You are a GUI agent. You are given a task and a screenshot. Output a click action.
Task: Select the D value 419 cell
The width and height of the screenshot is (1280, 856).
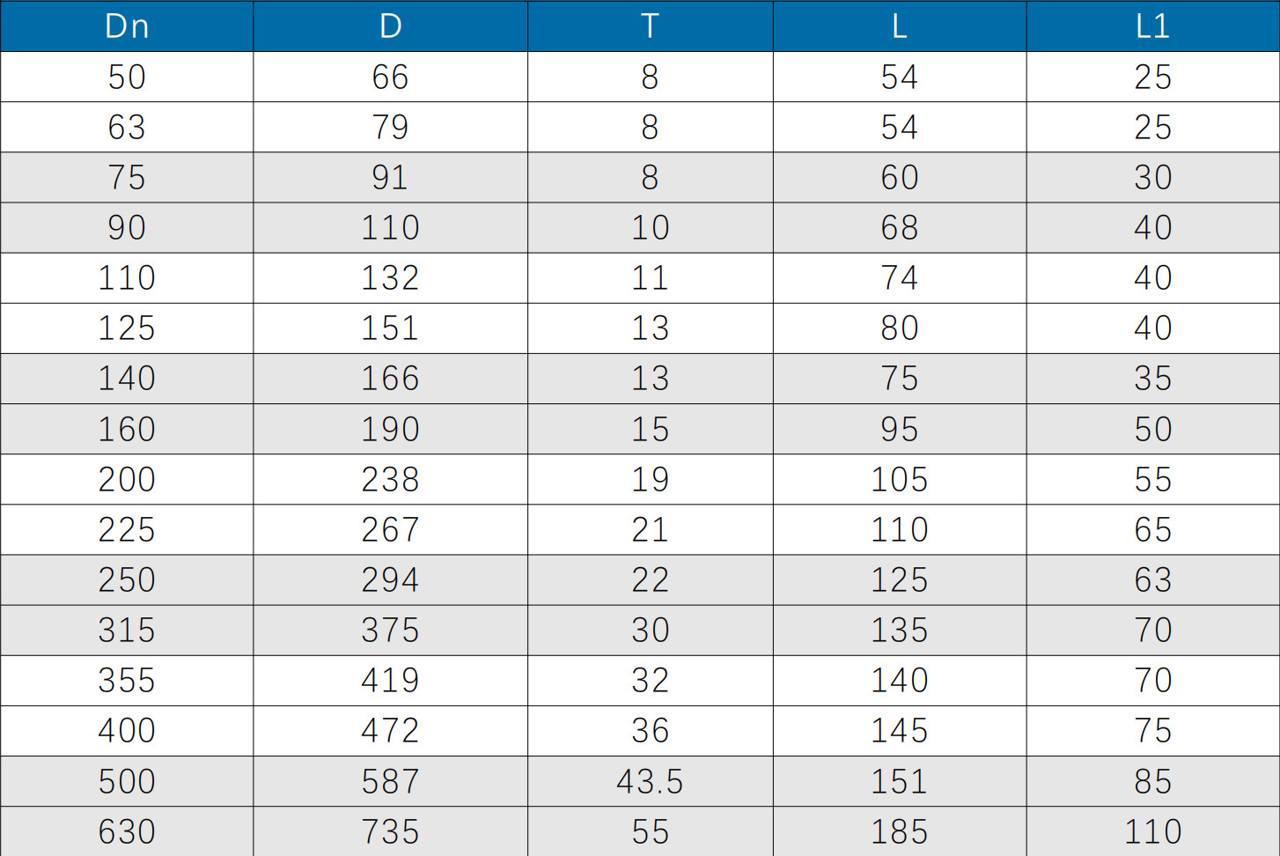coord(390,680)
